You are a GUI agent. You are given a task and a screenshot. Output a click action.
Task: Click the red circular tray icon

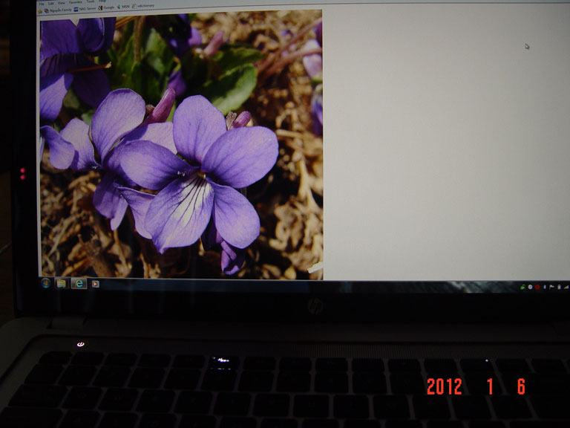point(537,287)
